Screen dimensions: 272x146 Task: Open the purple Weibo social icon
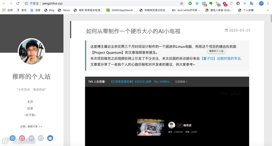[31, 138]
